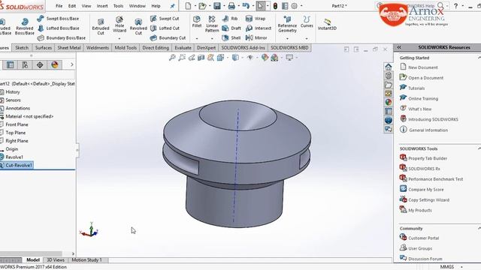Image resolution: width=481 pixels, height=270 pixels.
Task: Click the Print toolbar icon
Action: click(x=231, y=6)
